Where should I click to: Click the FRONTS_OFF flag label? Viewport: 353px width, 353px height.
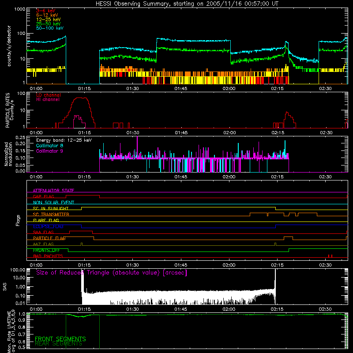tap(46, 250)
